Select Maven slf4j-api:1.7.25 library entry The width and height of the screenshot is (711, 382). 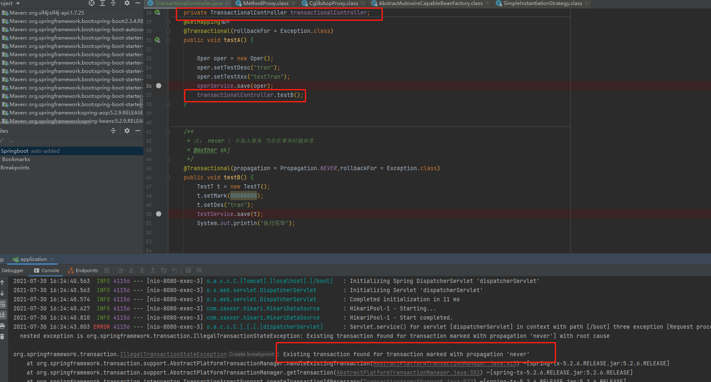pos(72,12)
